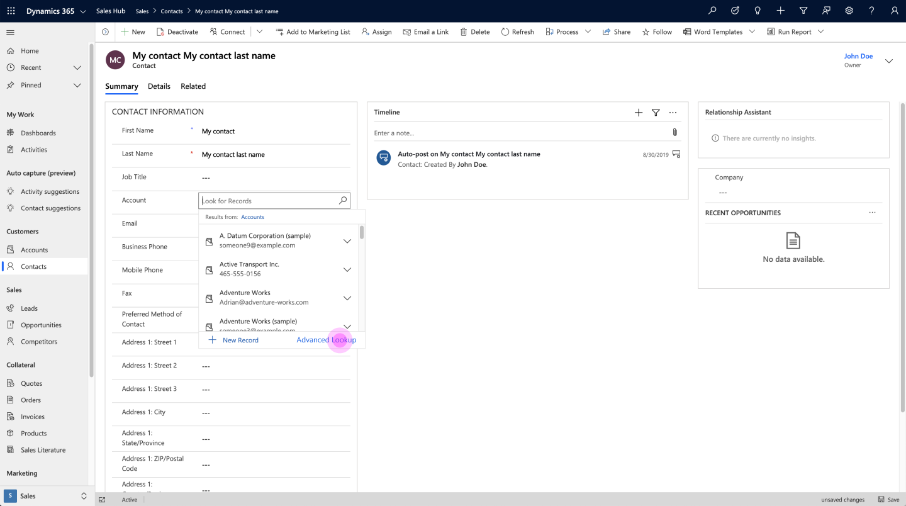The image size is (906, 506).
Task: Open the assistant lightbulb icon
Action: click(758, 11)
